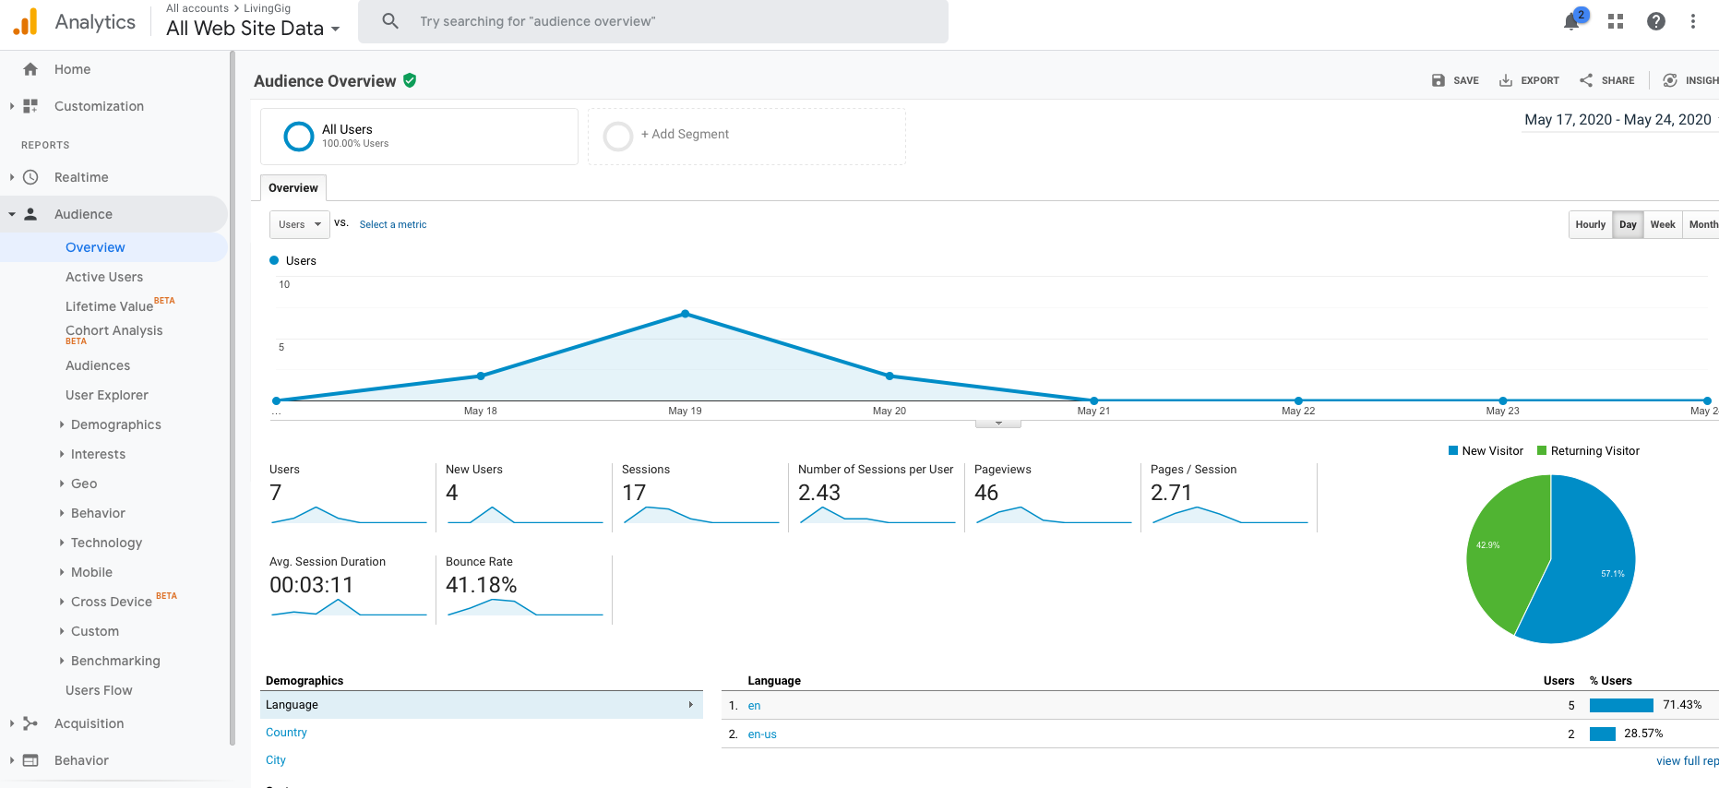Switch chart granularity to Week
Viewport: 1719px width, 788px height.
pyautogui.click(x=1662, y=224)
